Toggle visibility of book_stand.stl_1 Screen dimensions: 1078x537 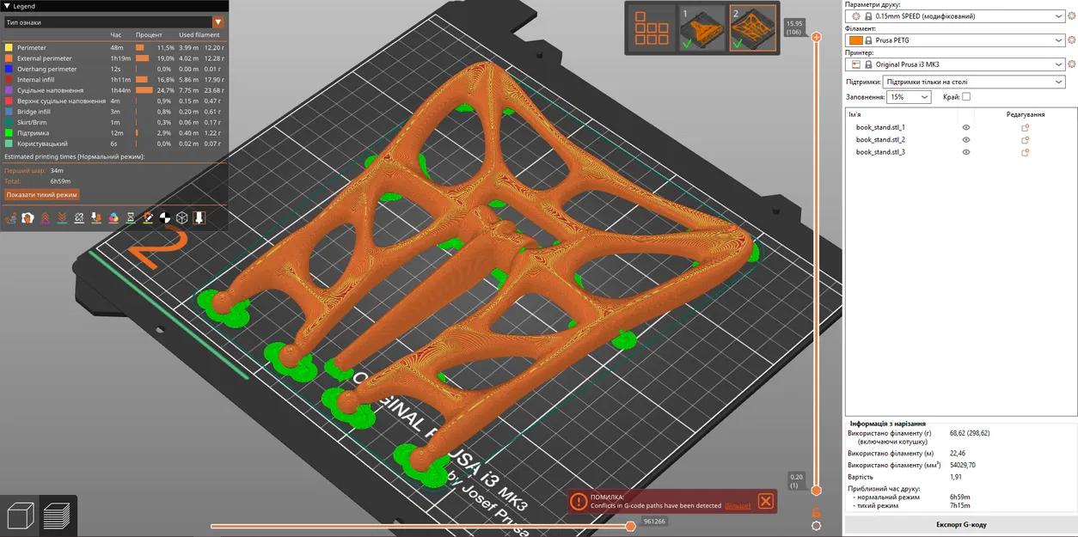pyautogui.click(x=966, y=127)
